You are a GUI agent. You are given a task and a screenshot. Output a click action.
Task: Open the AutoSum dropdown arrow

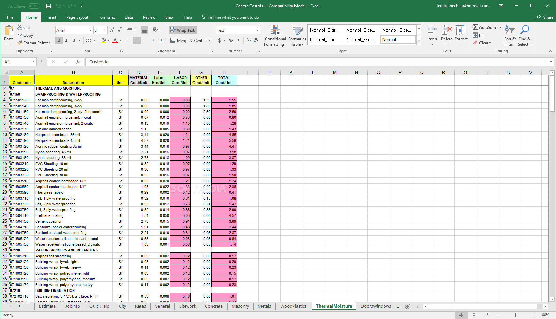point(500,27)
